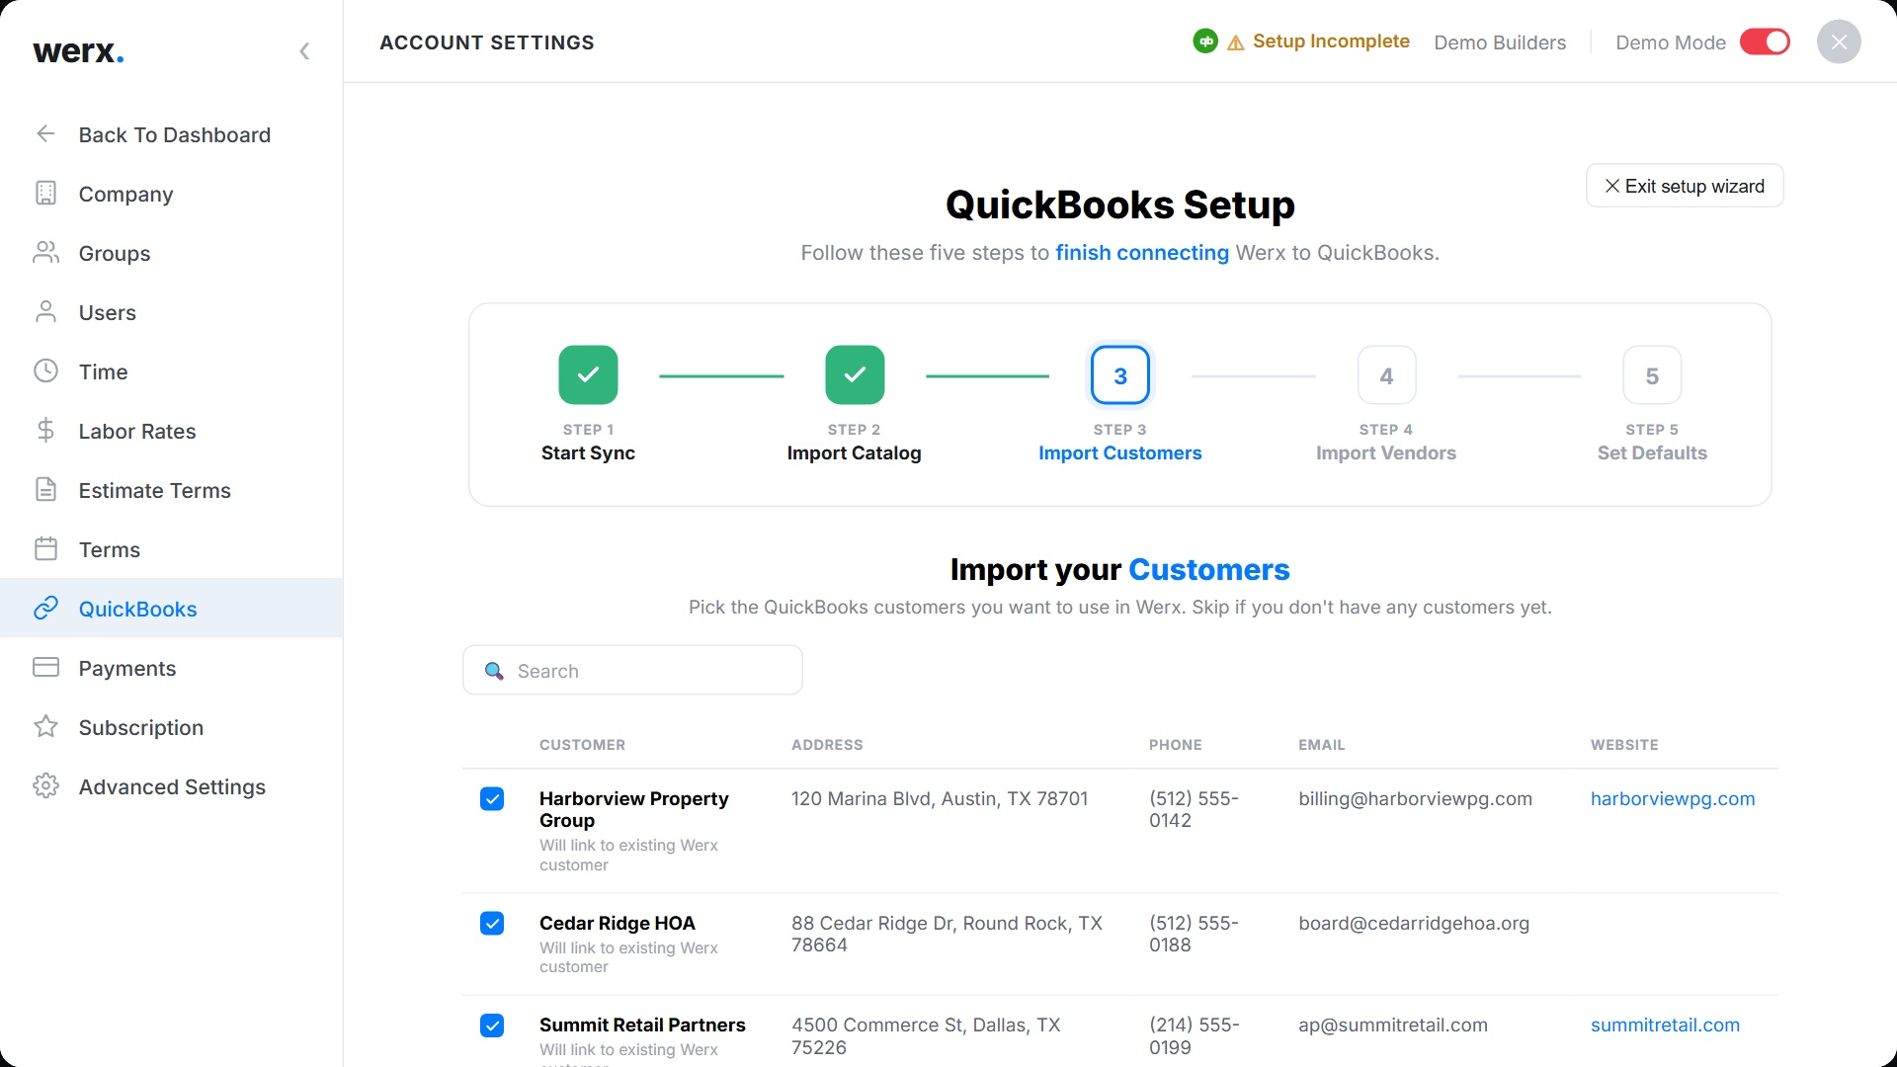Uncheck Harborview Property Group checkbox
1897x1067 pixels.
[492, 798]
